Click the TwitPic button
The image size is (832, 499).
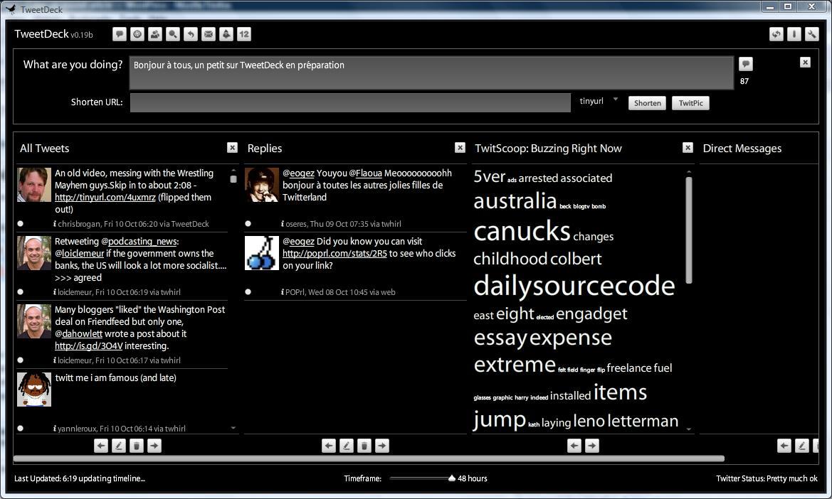pos(690,103)
